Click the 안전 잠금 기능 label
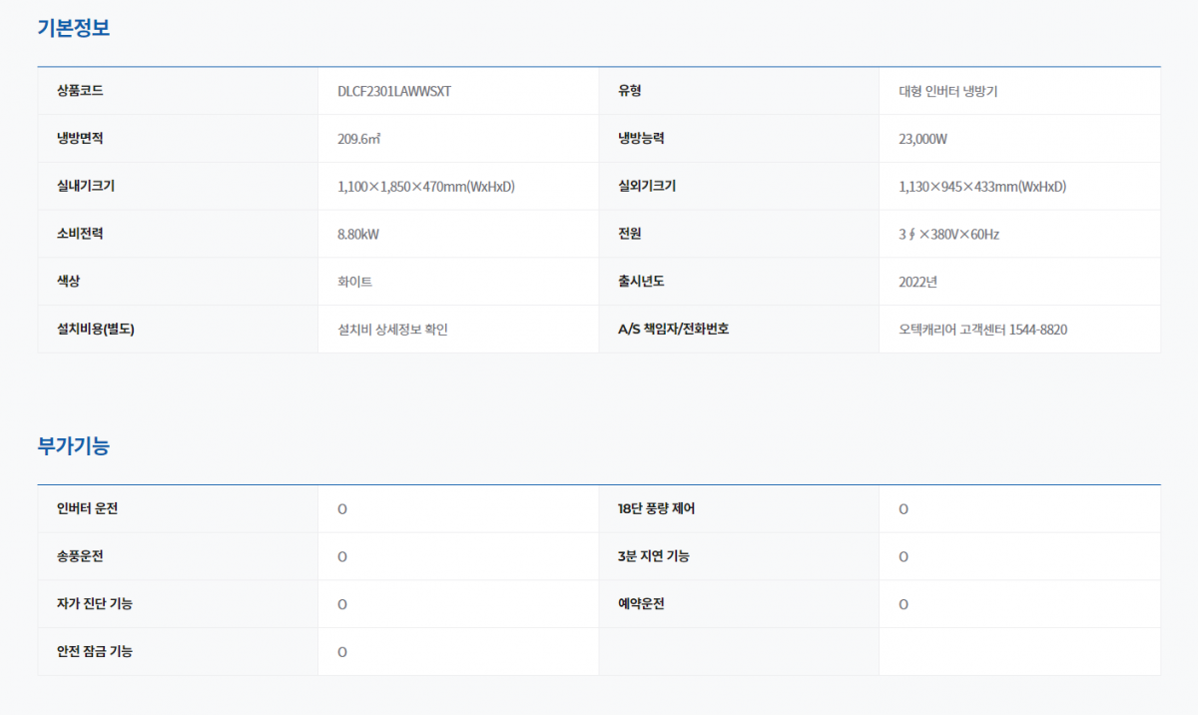1198x715 pixels. (x=95, y=651)
